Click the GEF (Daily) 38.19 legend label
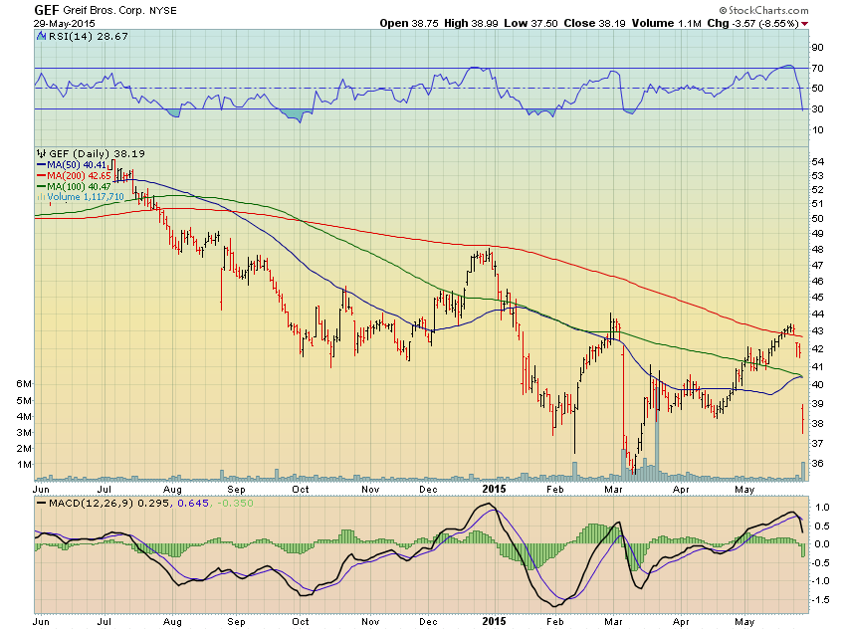The image size is (846, 630). tap(98, 153)
